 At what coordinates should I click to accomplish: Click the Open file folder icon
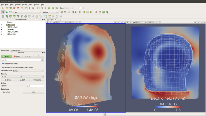(3, 8)
